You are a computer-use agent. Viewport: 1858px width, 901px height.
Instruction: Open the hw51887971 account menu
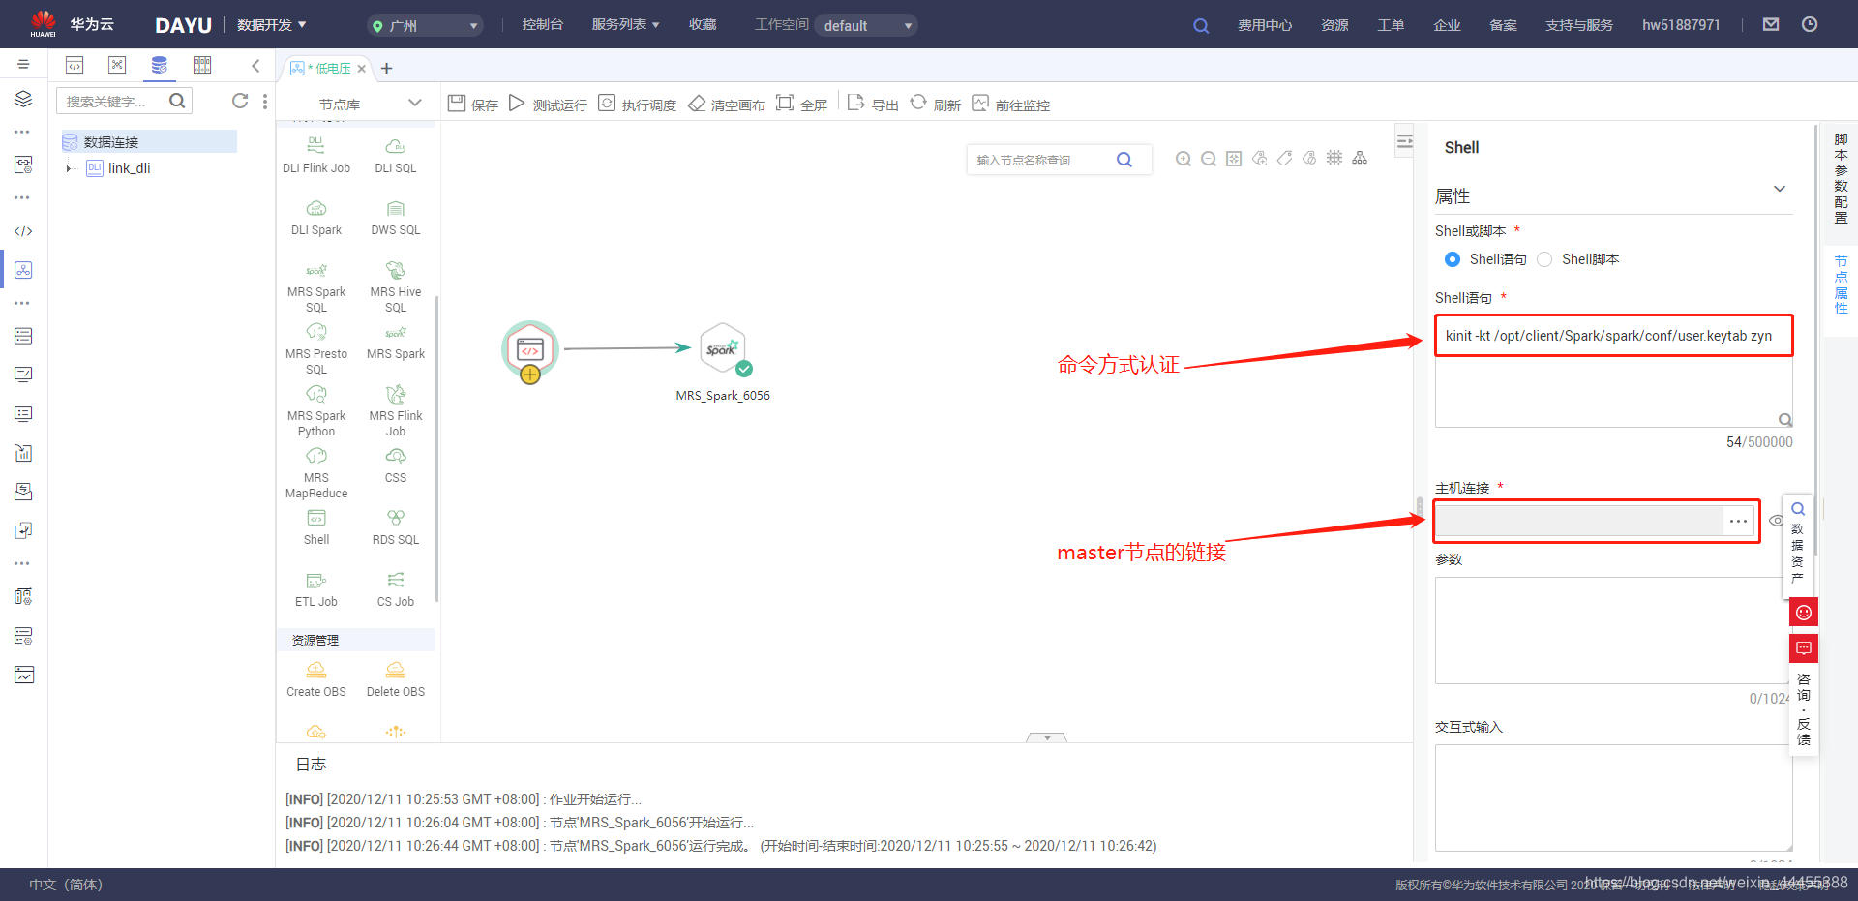coord(1681,25)
